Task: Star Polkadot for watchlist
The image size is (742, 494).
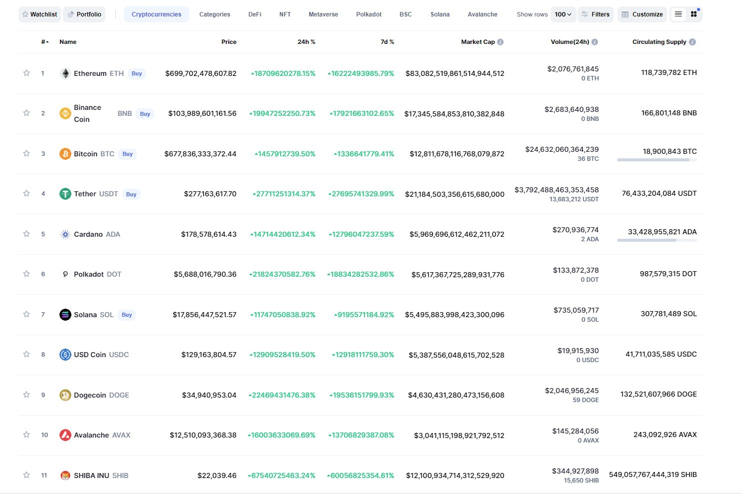Action: [26, 274]
